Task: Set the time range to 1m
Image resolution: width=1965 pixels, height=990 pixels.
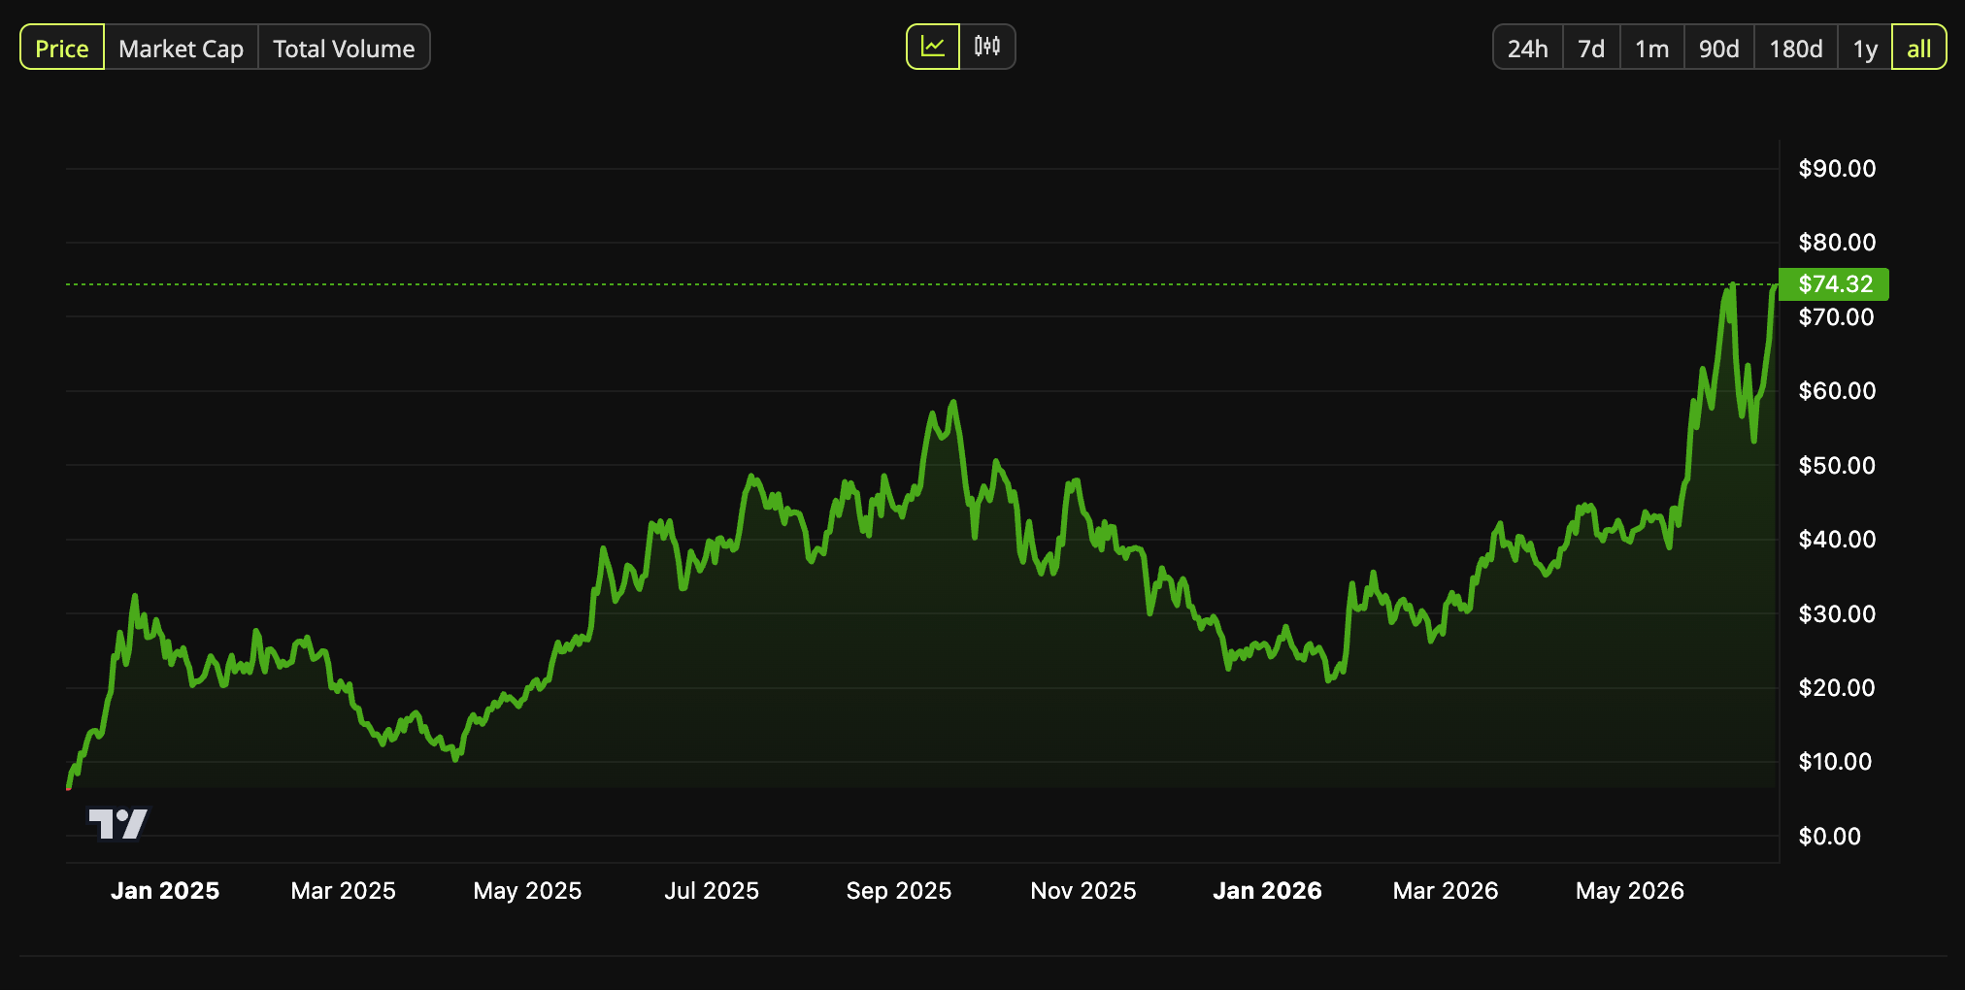Action: 1651,48
